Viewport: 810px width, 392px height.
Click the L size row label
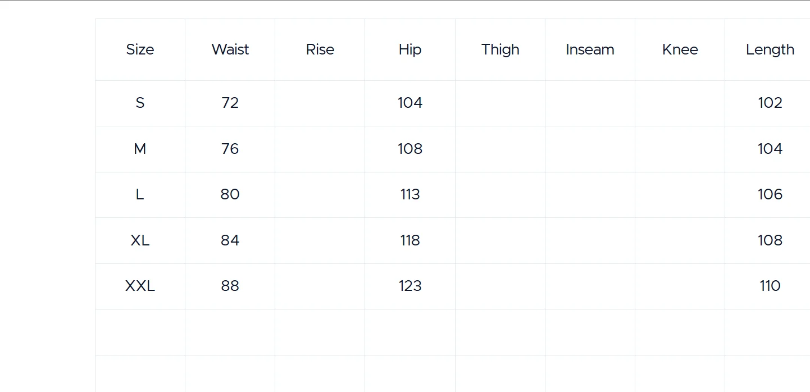pyautogui.click(x=140, y=194)
